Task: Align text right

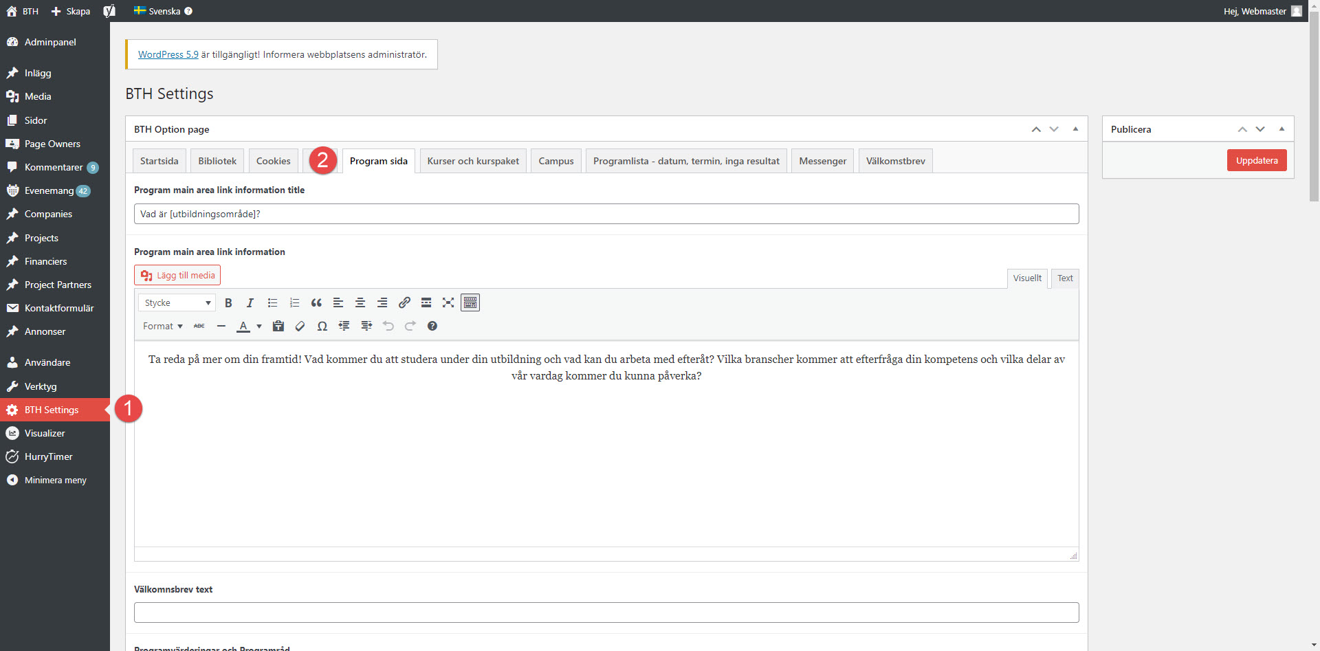Action: pyautogui.click(x=382, y=302)
